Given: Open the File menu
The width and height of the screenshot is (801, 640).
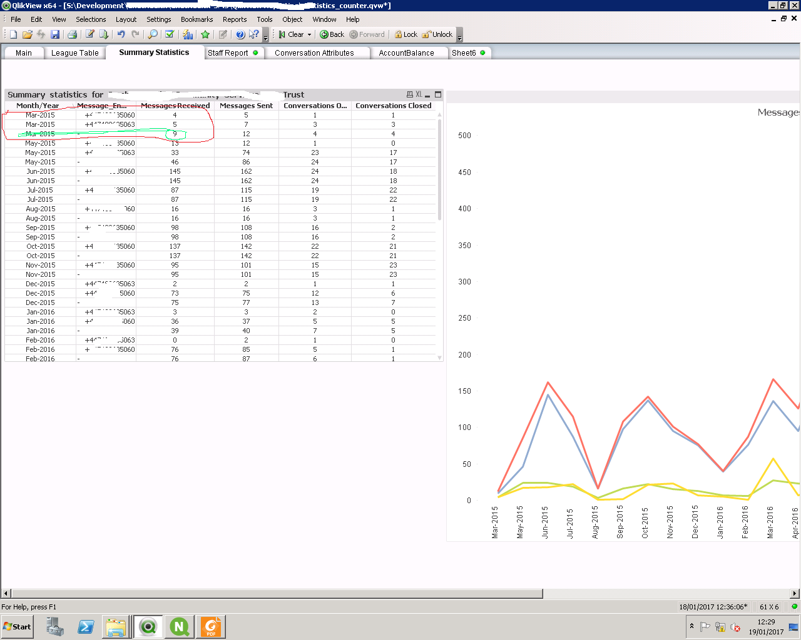Looking at the screenshot, I should click(x=16, y=19).
